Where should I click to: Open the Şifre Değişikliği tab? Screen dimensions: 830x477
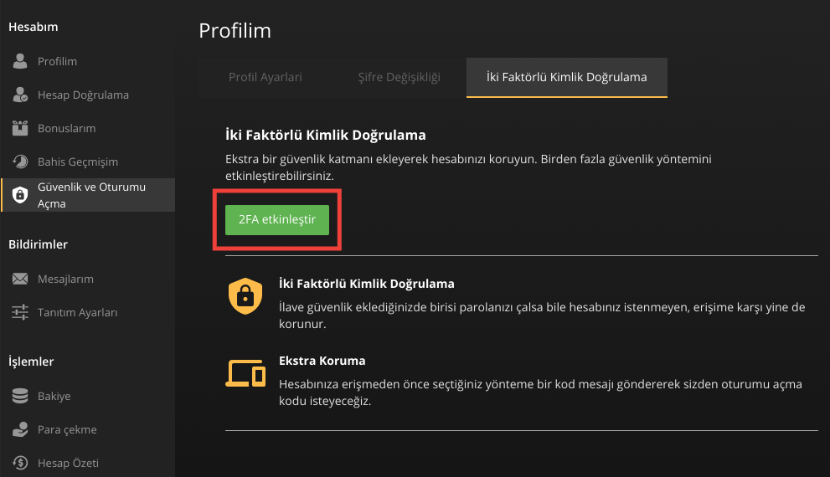(x=400, y=77)
